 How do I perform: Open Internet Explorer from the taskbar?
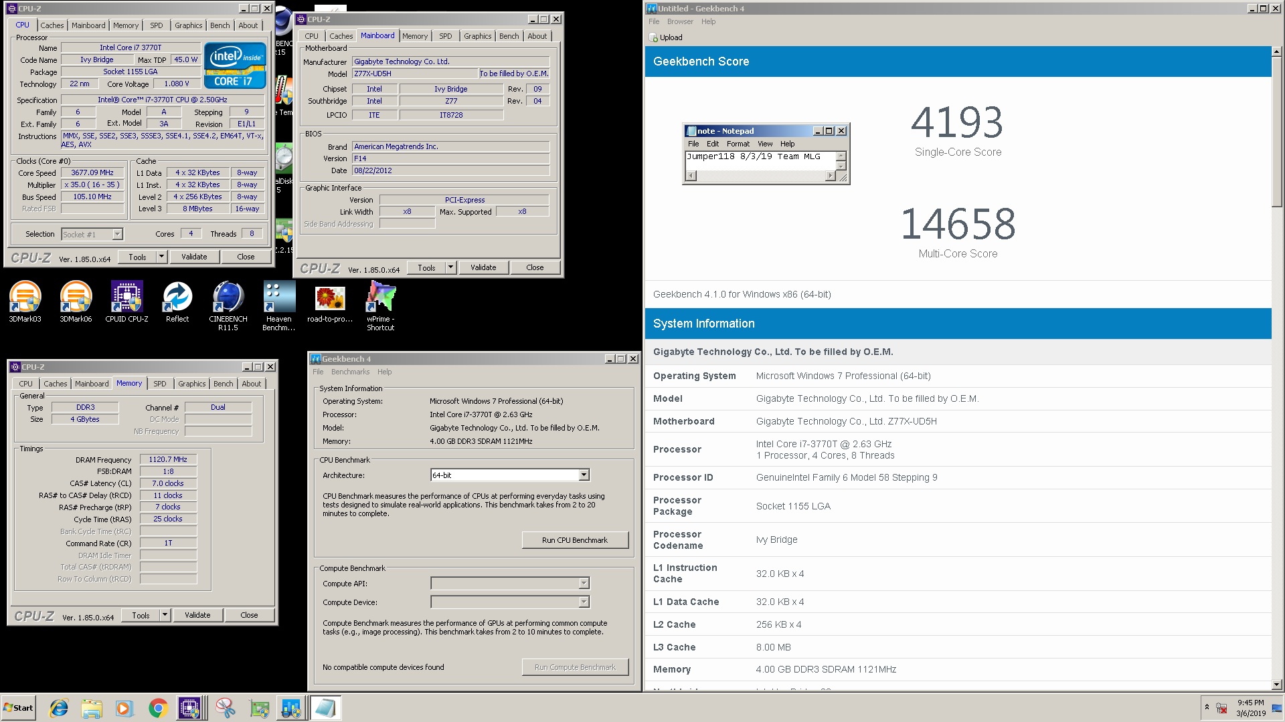pos(59,708)
